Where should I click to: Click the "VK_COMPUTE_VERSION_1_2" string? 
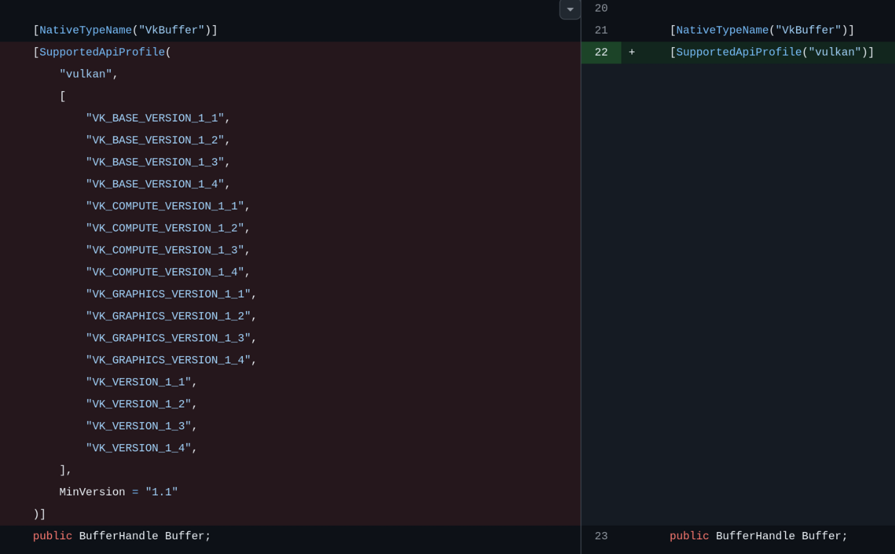[165, 228]
